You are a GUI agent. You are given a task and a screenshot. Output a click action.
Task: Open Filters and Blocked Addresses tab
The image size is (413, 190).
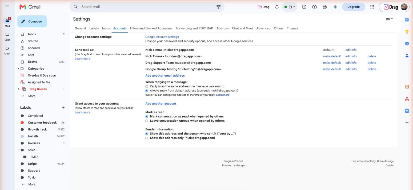pyautogui.click(x=151, y=28)
